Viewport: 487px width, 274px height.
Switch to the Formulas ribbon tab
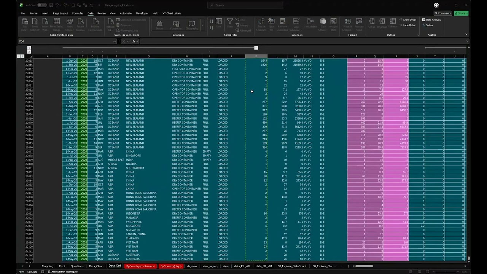click(x=78, y=13)
